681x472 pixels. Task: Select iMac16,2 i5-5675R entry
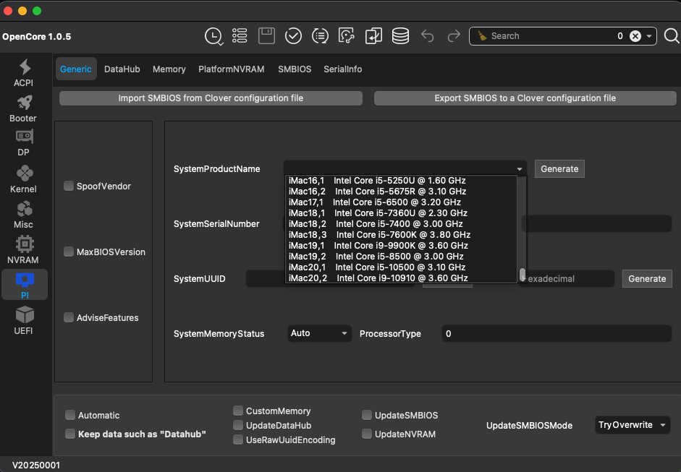(x=400, y=192)
